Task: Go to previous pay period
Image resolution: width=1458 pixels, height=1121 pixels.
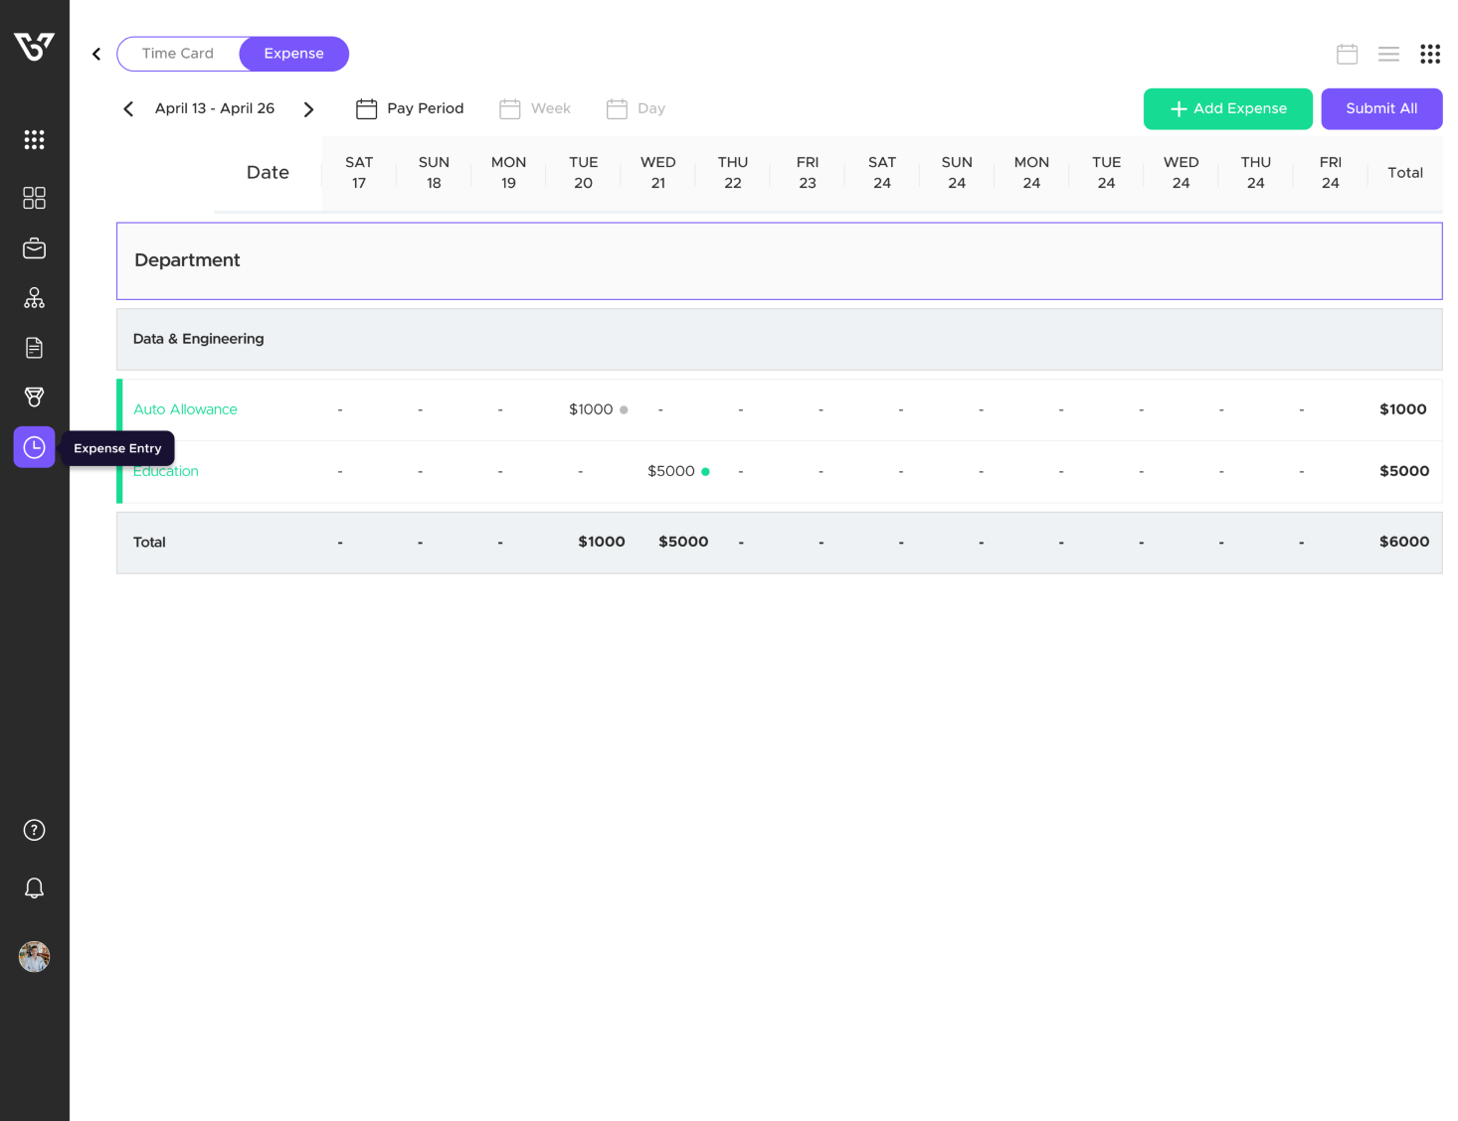Action: (x=128, y=109)
